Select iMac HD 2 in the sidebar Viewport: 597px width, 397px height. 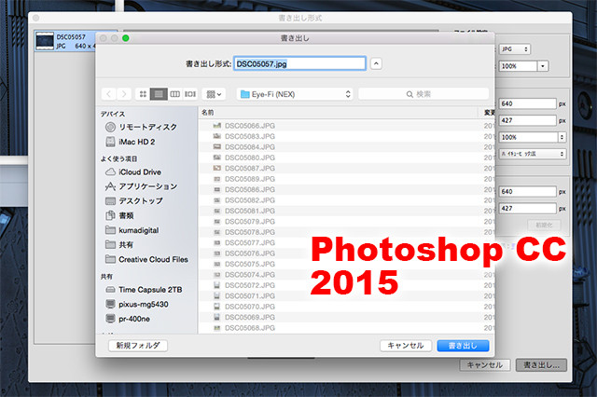point(137,142)
